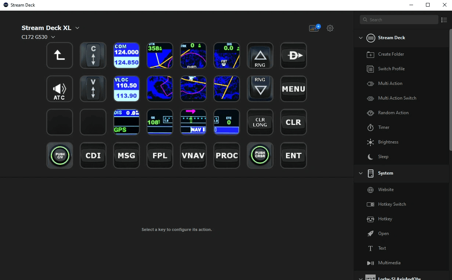Click the Sleep action icon
The height and width of the screenshot is (280, 452).
(x=370, y=157)
